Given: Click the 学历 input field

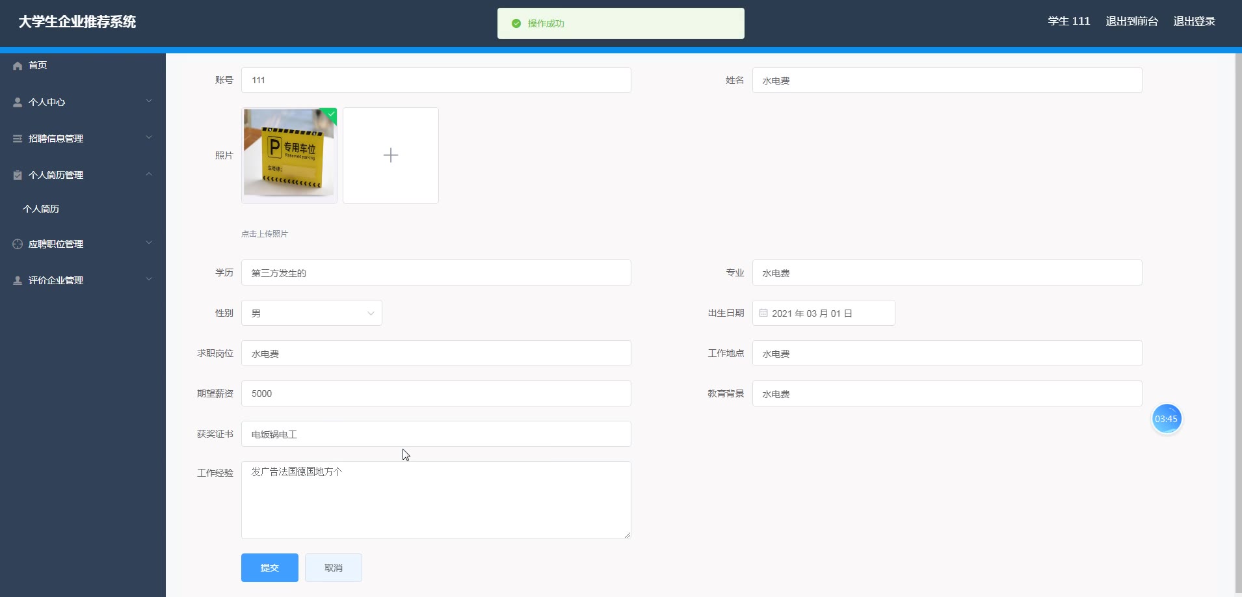Looking at the screenshot, I should [x=436, y=272].
